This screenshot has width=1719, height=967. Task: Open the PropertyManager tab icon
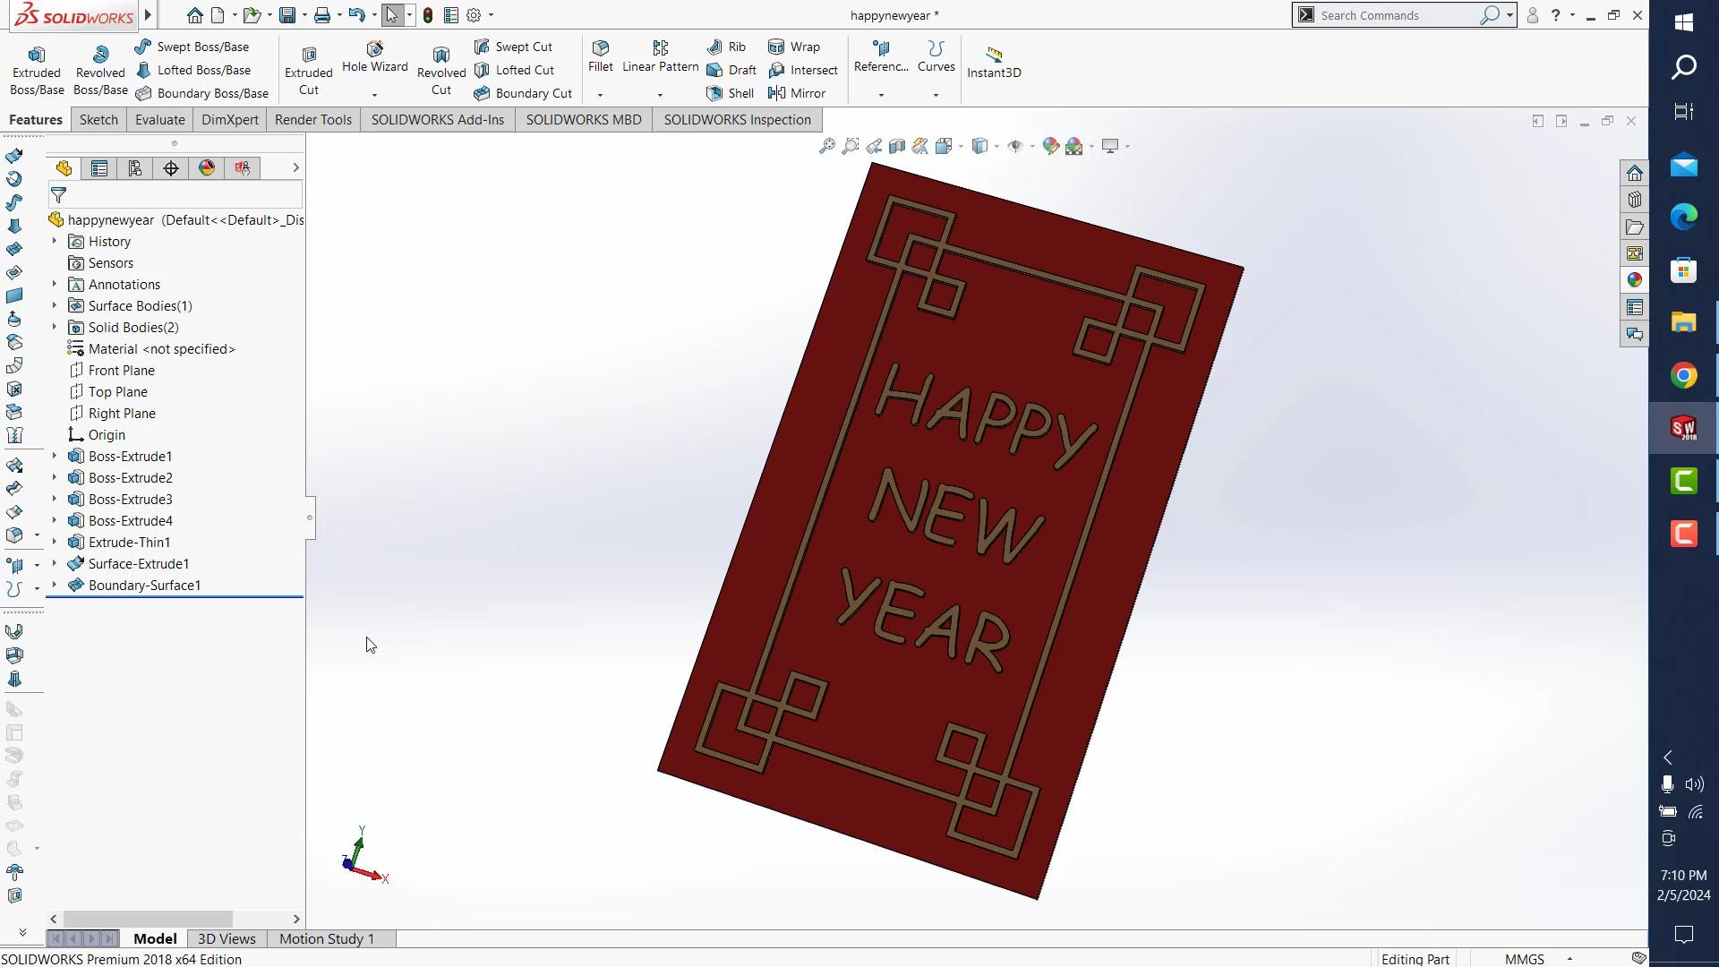tap(99, 168)
